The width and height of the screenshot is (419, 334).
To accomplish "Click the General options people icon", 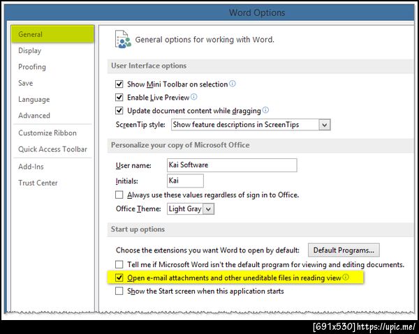I will point(123,40).
